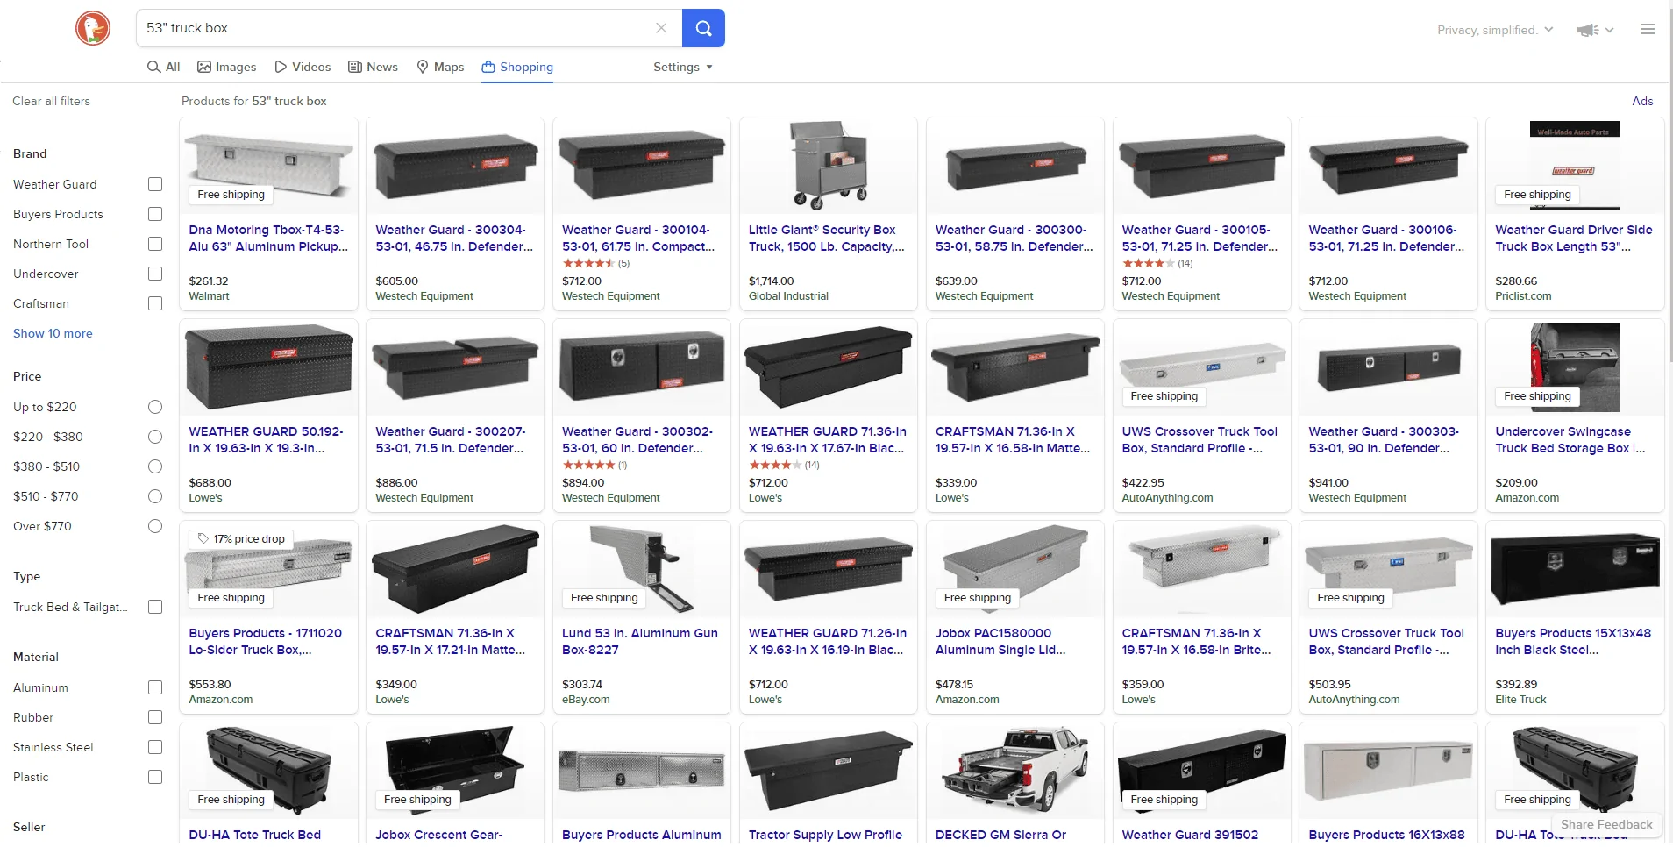Open Weather Guard 300303-53-01 90 in. listing
The width and height of the screenshot is (1673, 847).
click(1384, 440)
